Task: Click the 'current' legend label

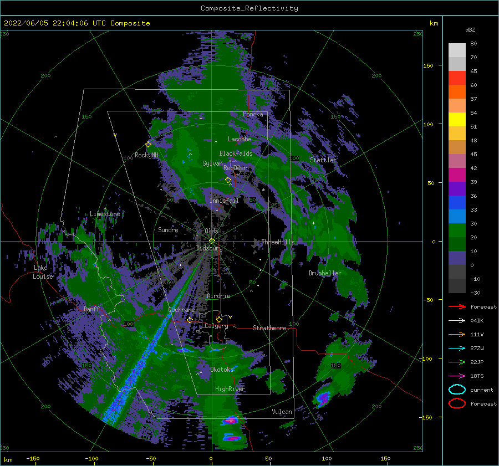Action: tap(482, 390)
